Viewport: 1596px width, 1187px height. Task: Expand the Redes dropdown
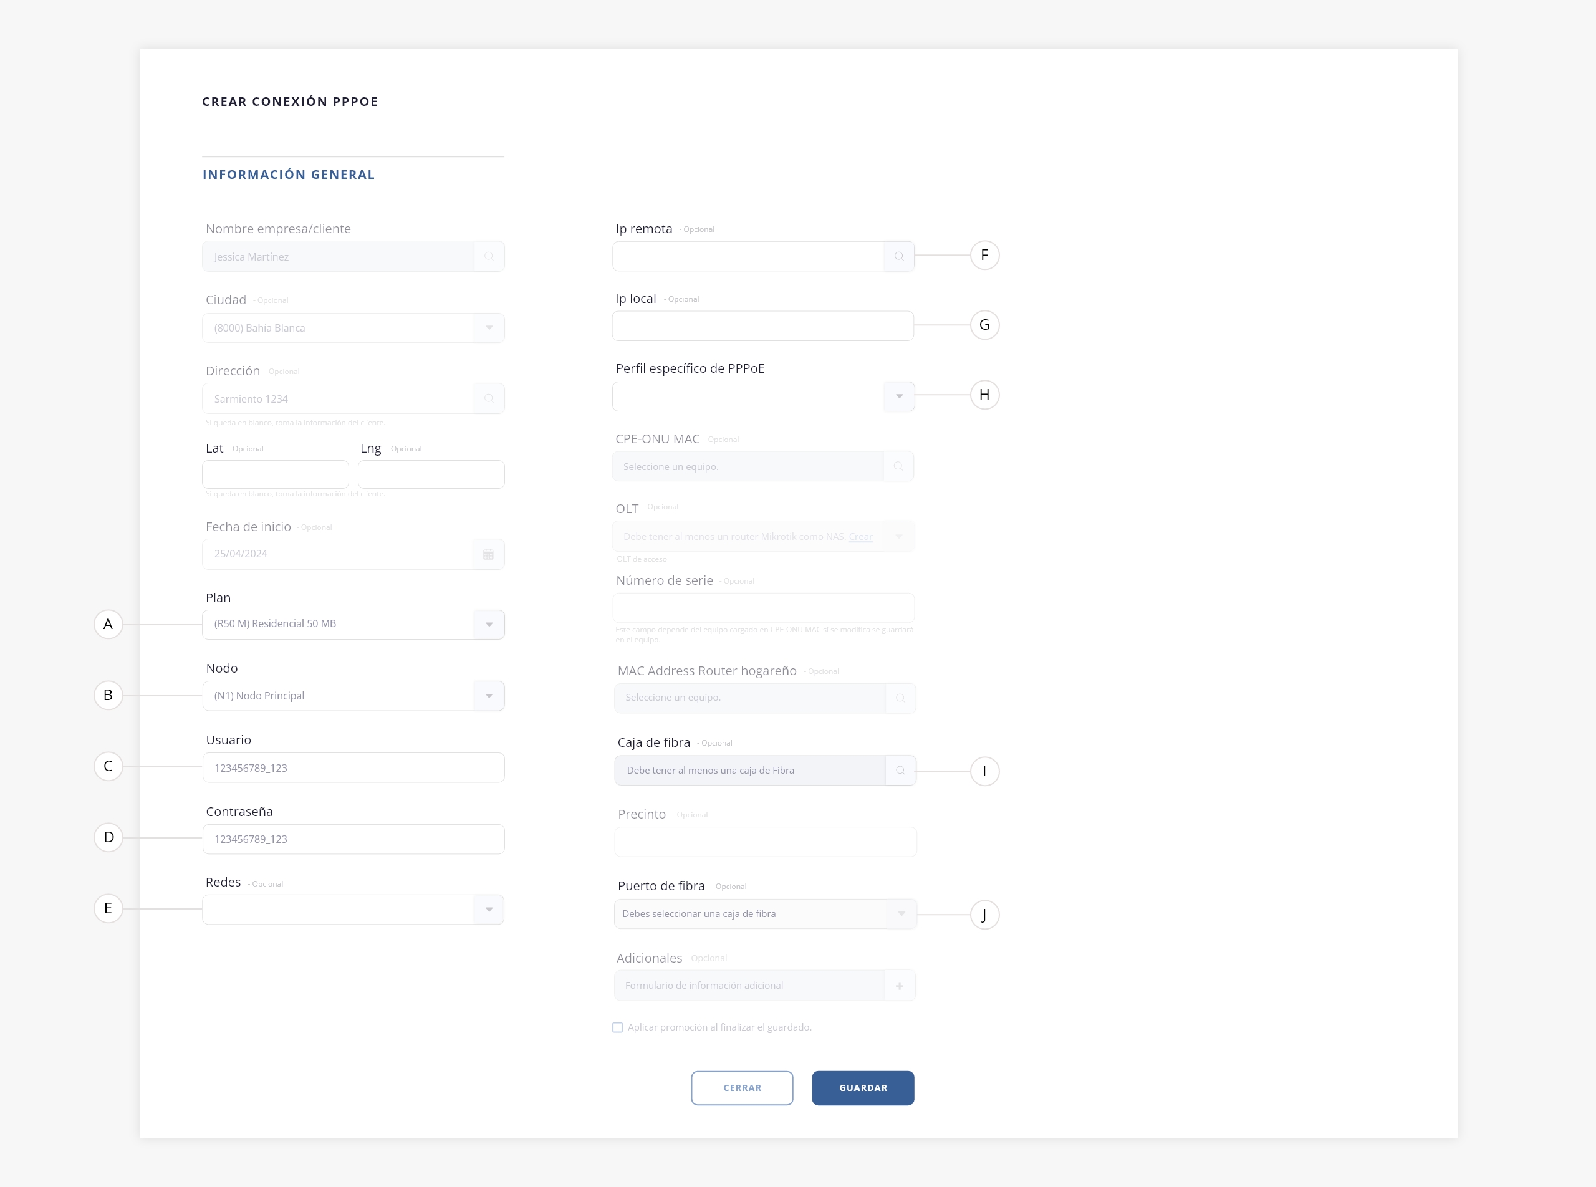489,910
